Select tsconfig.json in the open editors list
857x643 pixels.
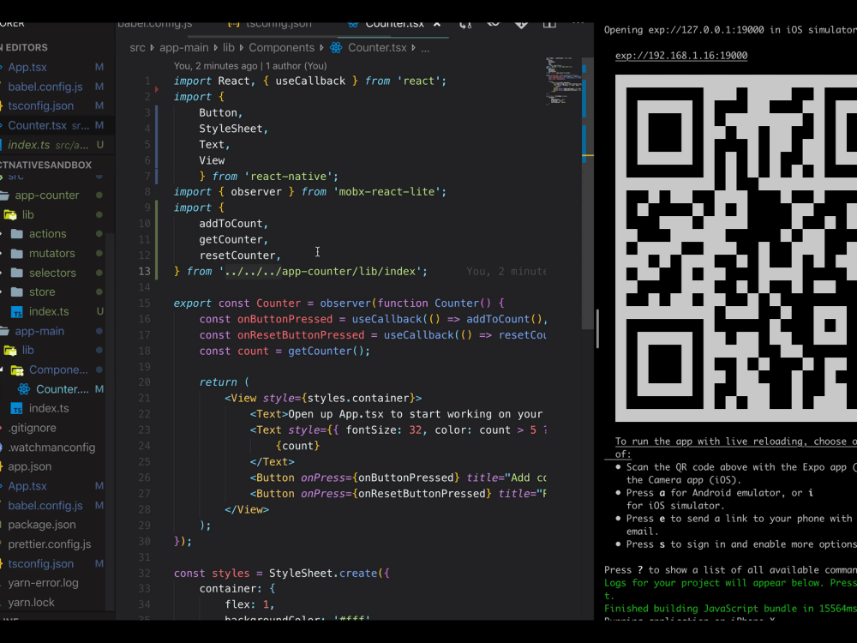coord(41,106)
